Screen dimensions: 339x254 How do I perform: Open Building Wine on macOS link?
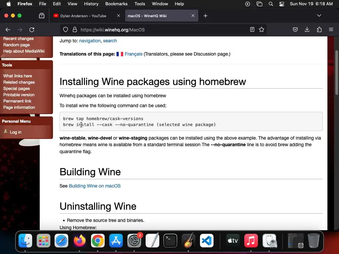(x=95, y=186)
